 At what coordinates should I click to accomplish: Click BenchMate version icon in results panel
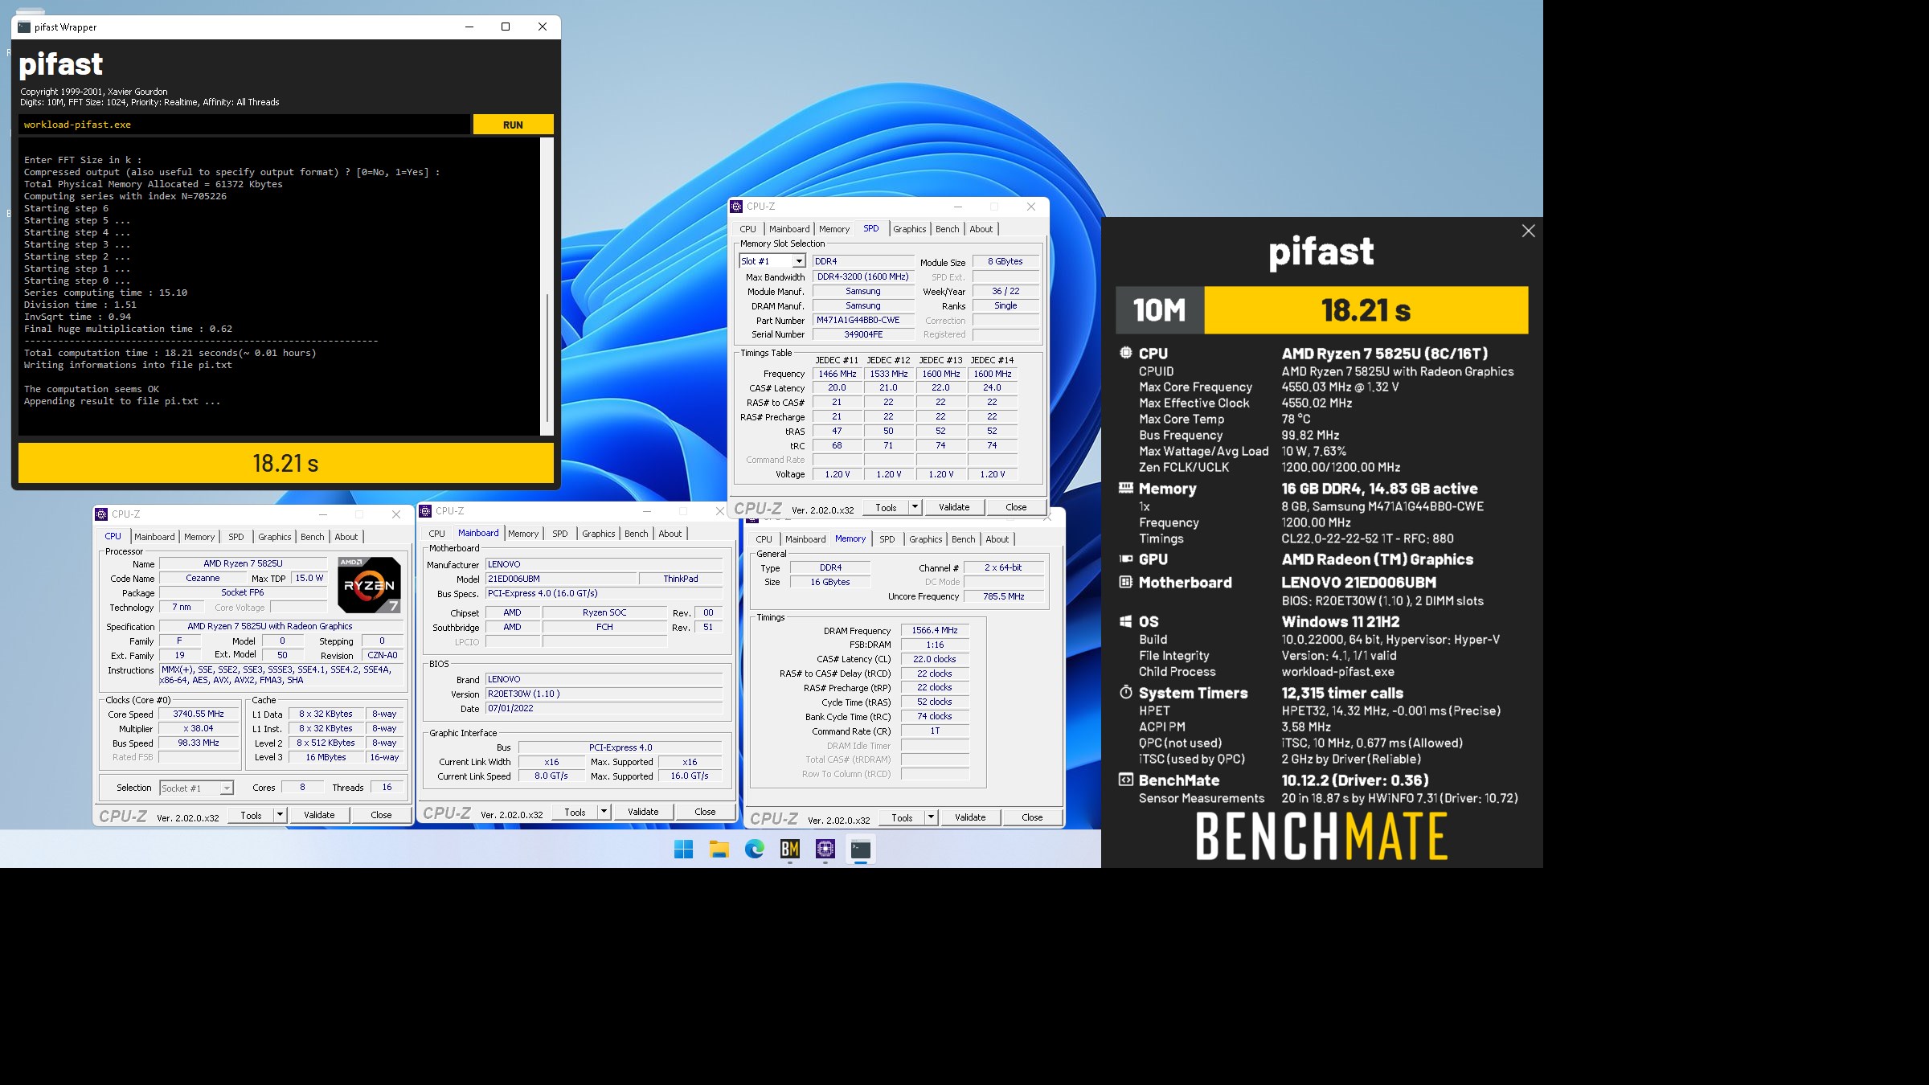coord(1126,780)
